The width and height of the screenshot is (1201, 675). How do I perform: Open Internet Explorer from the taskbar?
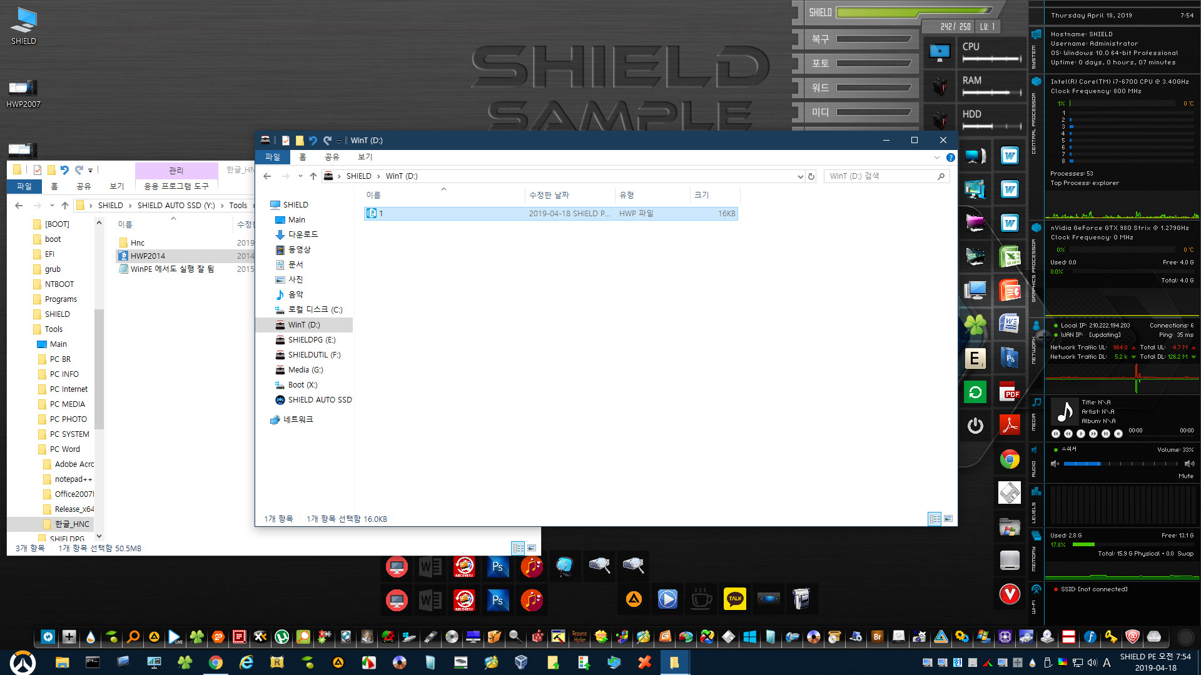246,662
